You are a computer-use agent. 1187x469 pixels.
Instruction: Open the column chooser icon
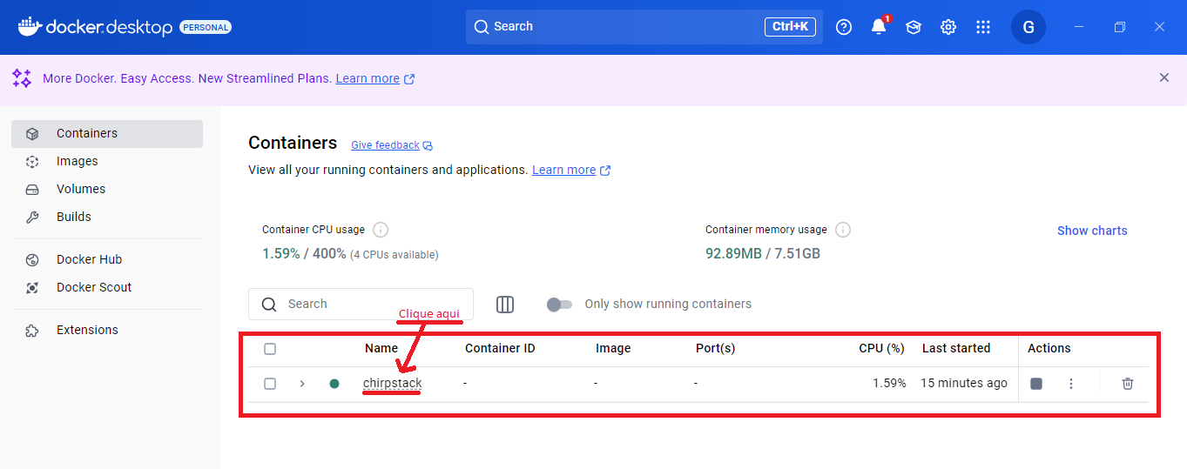(505, 304)
